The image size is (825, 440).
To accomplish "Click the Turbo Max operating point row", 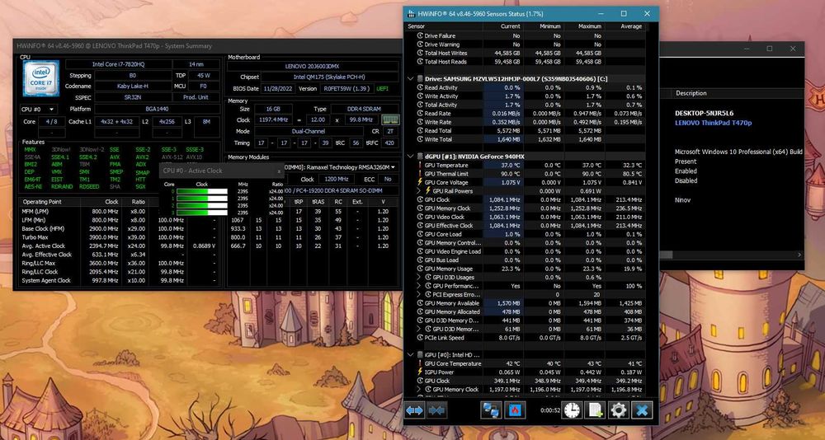I will (x=120, y=237).
